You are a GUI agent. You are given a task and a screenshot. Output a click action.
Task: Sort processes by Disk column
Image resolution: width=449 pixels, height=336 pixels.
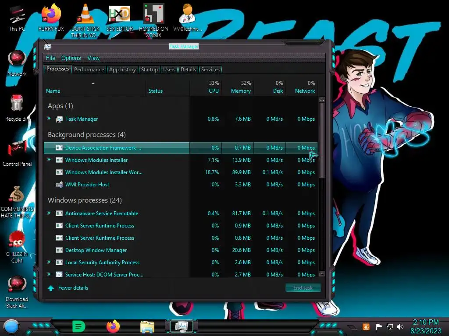[x=270, y=87]
